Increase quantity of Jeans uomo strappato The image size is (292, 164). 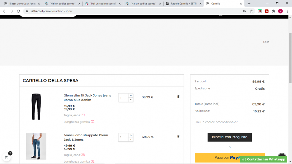coord(131,135)
